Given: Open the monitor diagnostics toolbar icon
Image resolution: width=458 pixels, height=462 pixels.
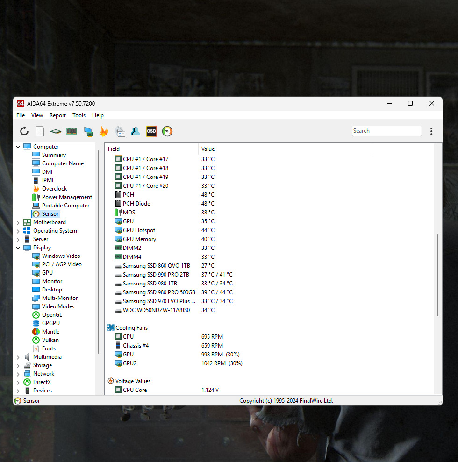Looking at the screenshot, I should pyautogui.click(x=88, y=131).
